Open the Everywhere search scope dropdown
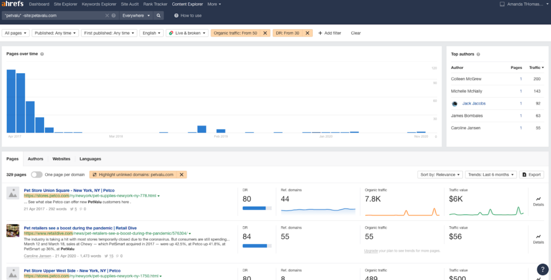 pos(136,16)
